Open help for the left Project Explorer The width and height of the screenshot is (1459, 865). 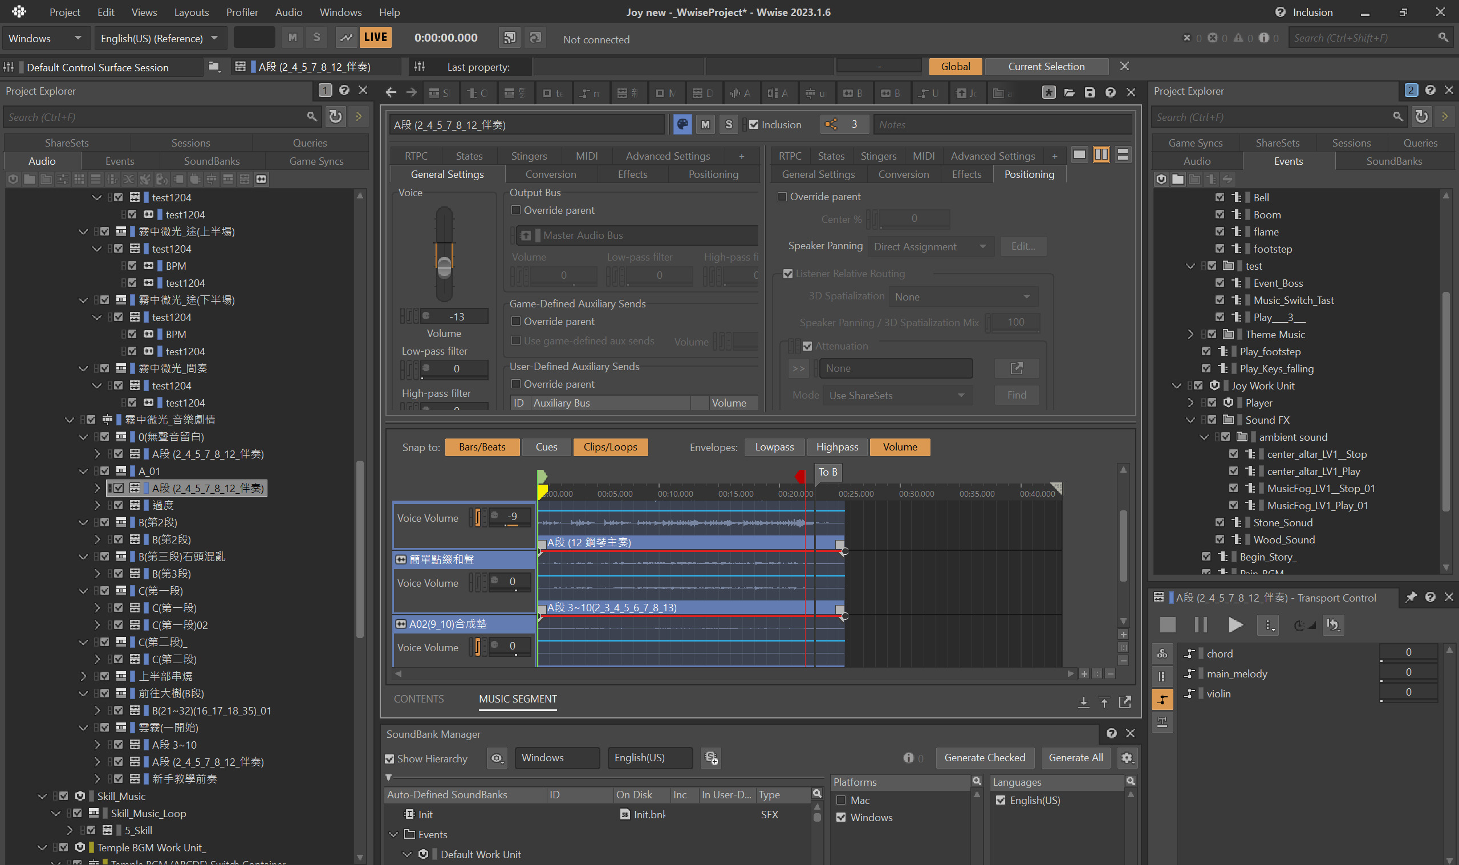pyautogui.click(x=344, y=90)
